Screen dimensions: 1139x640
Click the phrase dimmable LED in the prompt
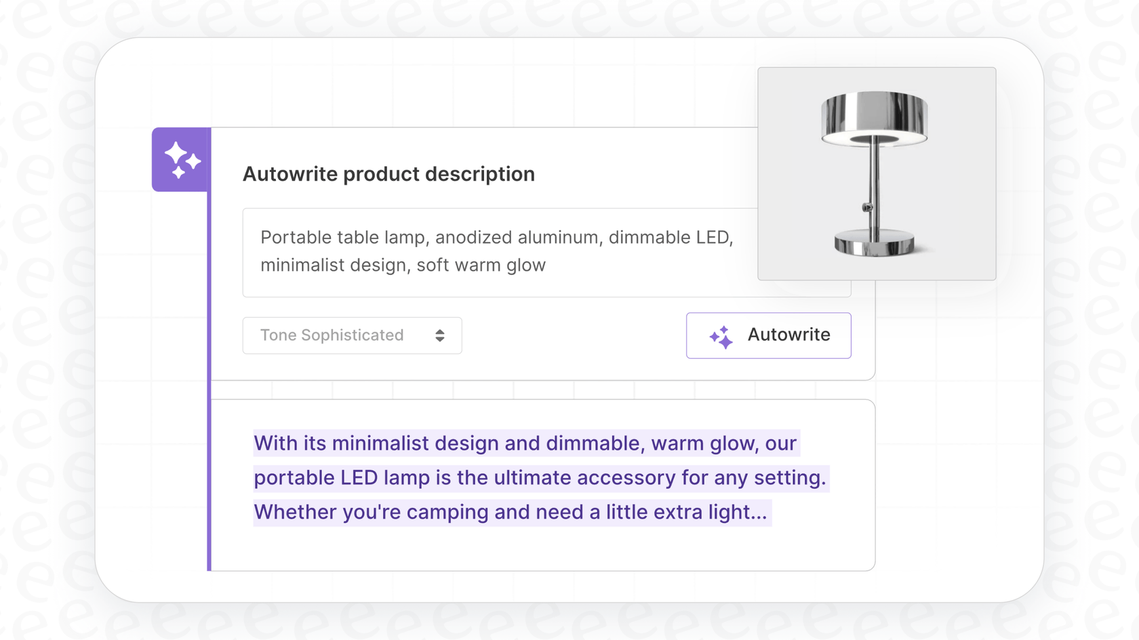click(x=672, y=238)
